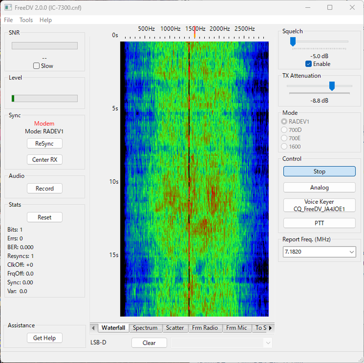Switch to Analog mode
364x363 pixels.
(319, 187)
